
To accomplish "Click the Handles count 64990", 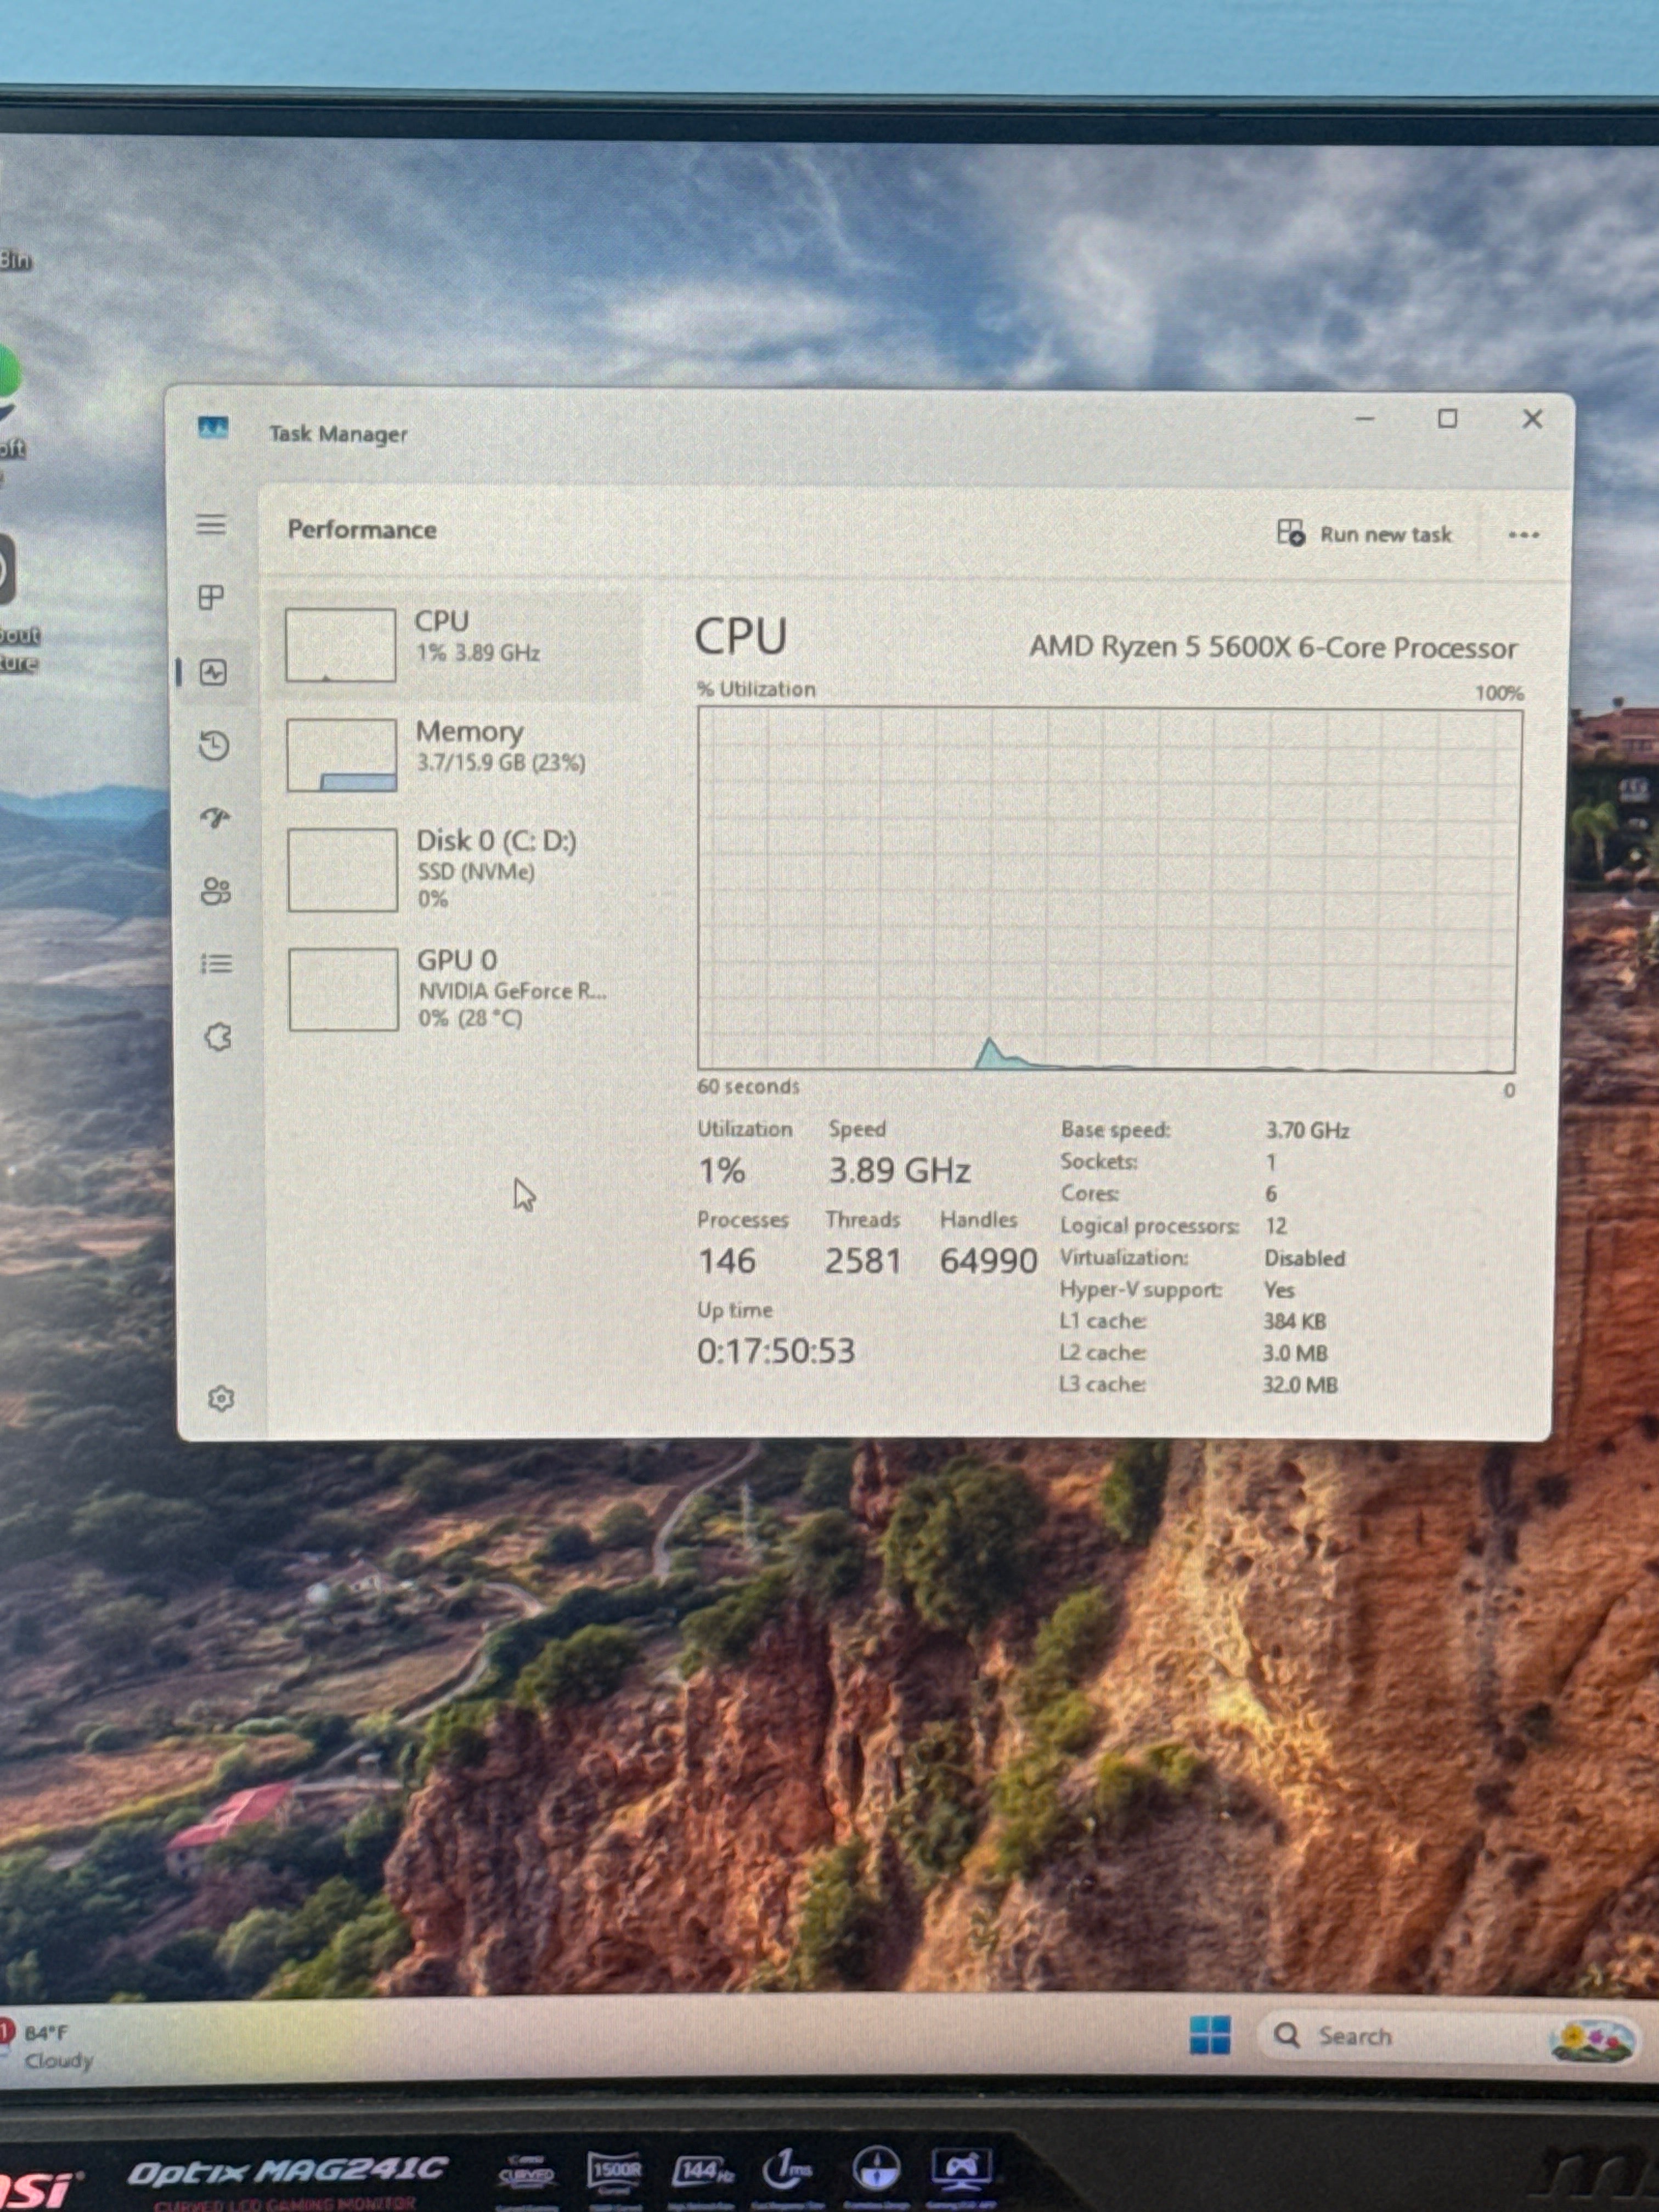I will (x=988, y=1261).
